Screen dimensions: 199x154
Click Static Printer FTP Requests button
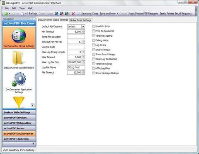(x=143, y=14)
